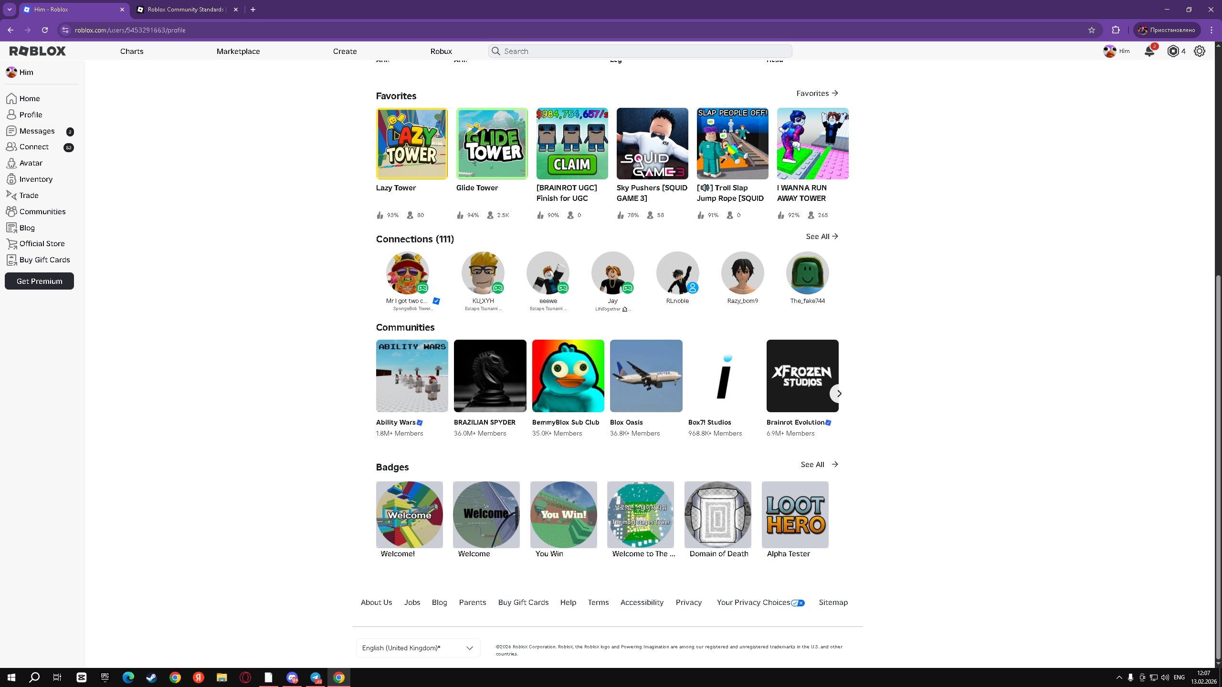Open Communities in the sidebar
Image resolution: width=1222 pixels, height=687 pixels.
[36, 211]
